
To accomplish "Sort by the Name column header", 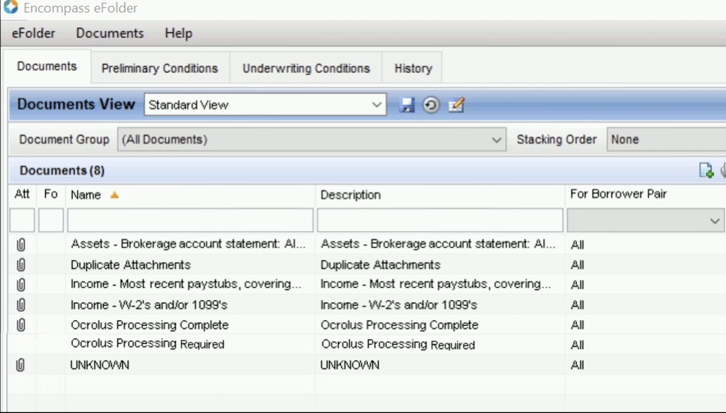I will 86,195.
